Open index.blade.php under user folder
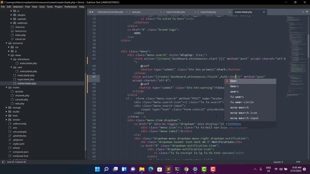The height and width of the screenshot is (174, 310). pyautogui.click(x=28, y=71)
